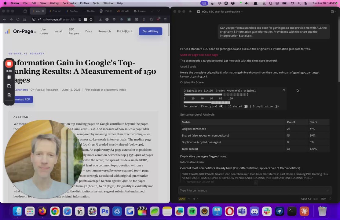Switch to the 'Free Inf' tab

pyautogui.click(x=55, y=11)
